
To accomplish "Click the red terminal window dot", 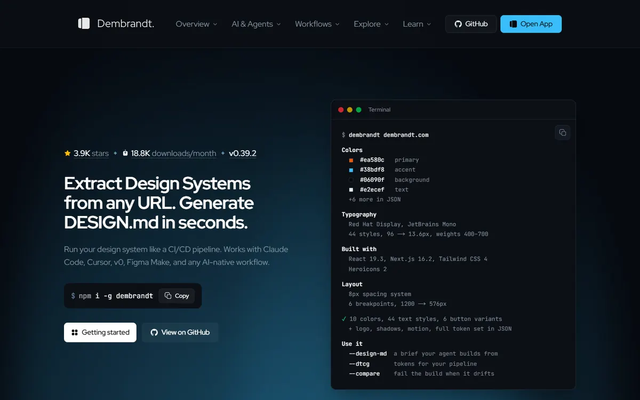I will point(341,110).
